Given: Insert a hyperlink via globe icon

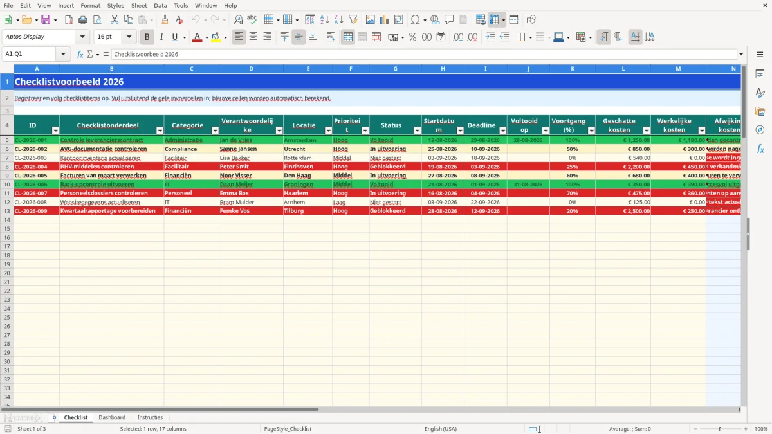Looking at the screenshot, I should coord(435,20).
